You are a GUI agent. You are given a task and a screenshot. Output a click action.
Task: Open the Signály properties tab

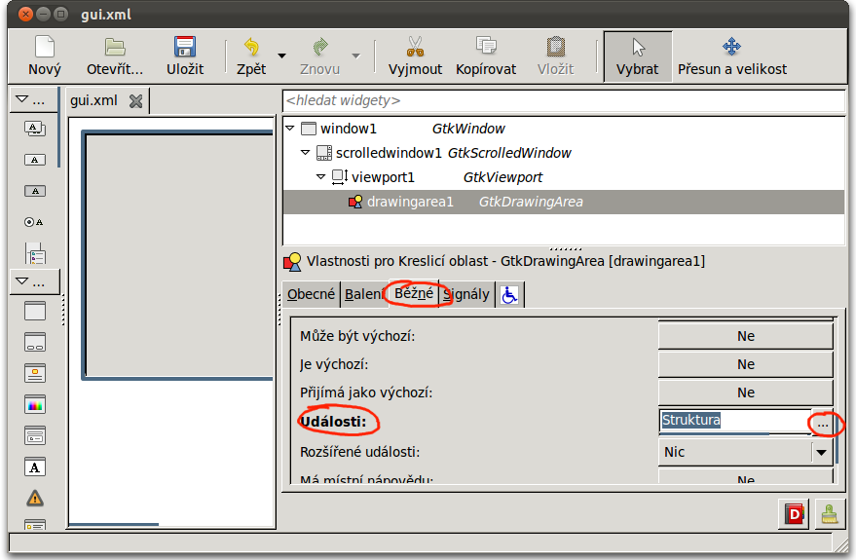point(466,294)
